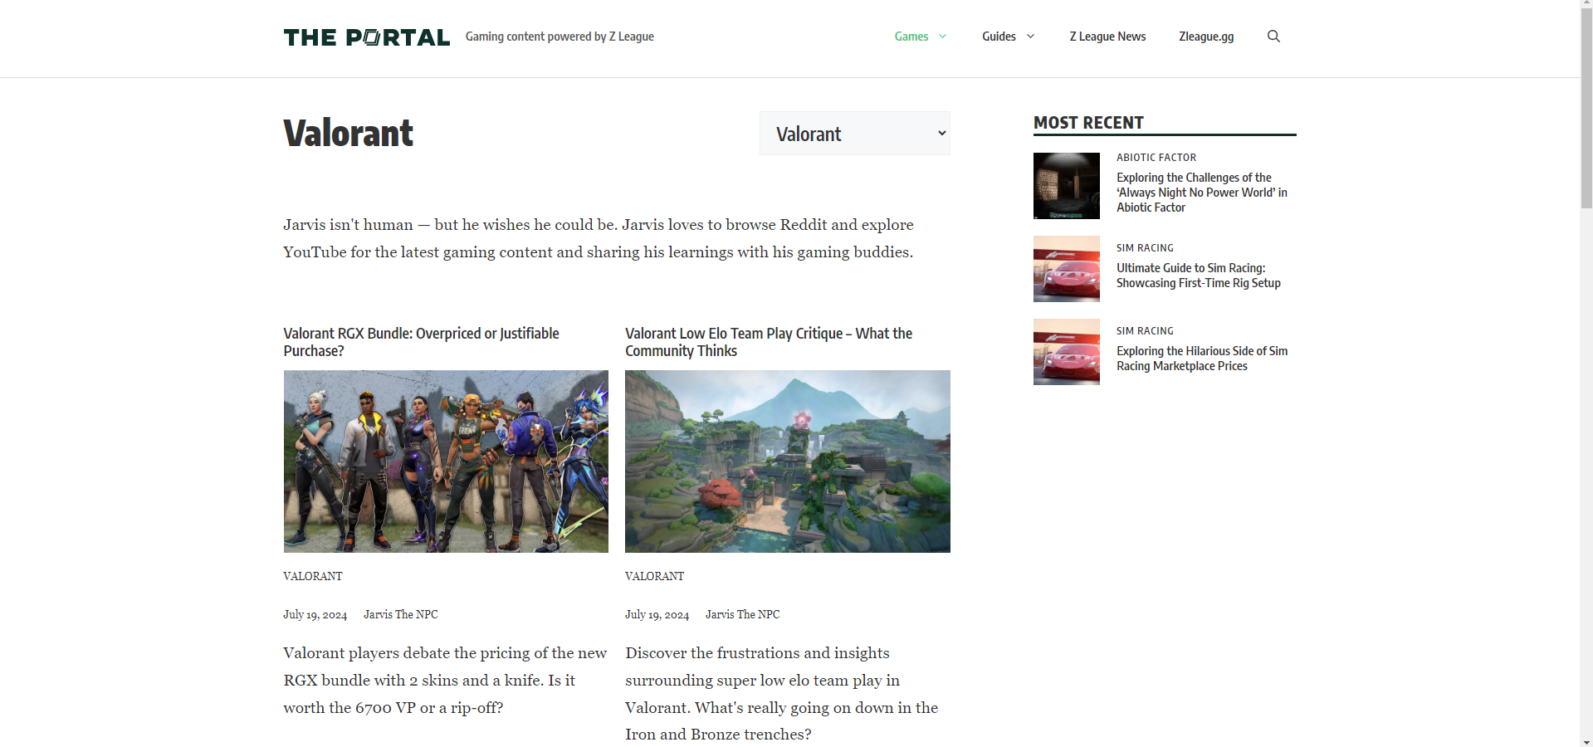Screen dimensions: 1593x747
Task: Read 'Always Night No Power World' article
Action: tap(1202, 193)
